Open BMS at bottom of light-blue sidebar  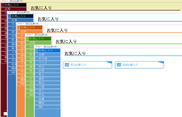pos(48,107)
